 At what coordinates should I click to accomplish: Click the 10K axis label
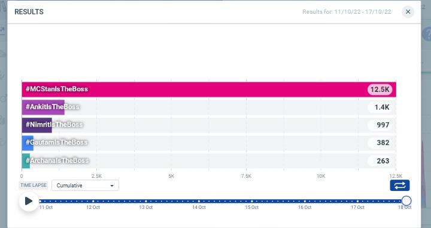[x=321, y=176]
